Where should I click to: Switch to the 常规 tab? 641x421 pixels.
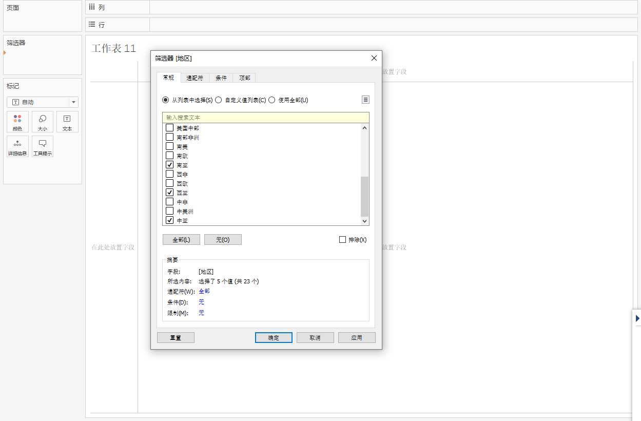point(168,78)
